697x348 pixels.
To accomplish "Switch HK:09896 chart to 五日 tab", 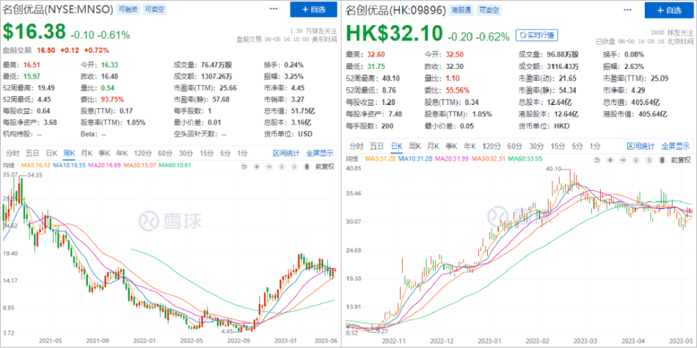I will click(376, 146).
